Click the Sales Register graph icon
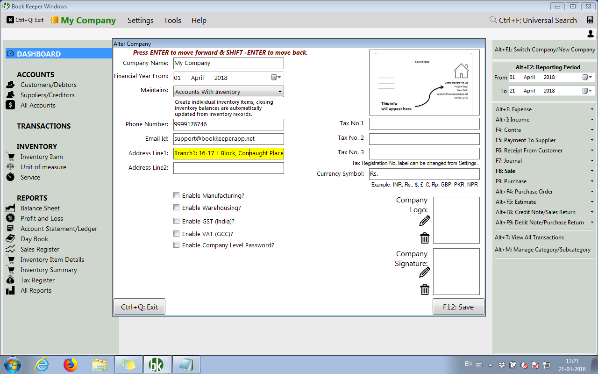This screenshot has width=598, height=374. click(10, 249)
